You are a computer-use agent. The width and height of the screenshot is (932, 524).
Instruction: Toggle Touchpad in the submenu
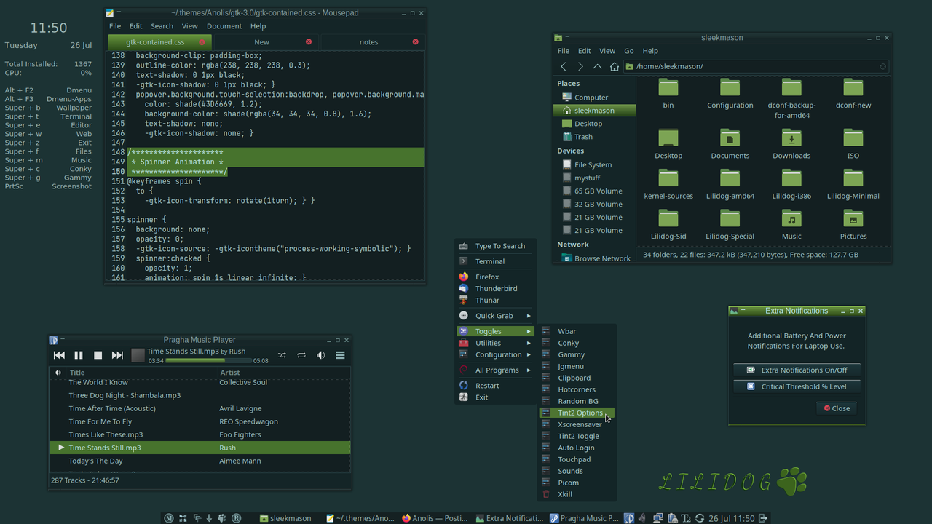[x=577, y=459]
